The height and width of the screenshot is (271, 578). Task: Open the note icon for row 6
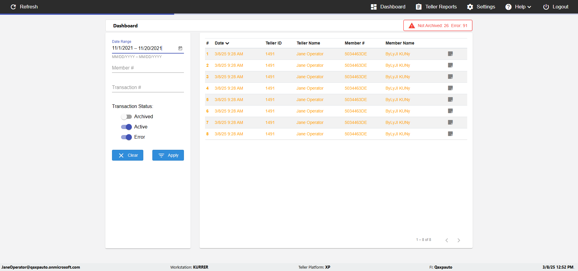tap(450, 111)
